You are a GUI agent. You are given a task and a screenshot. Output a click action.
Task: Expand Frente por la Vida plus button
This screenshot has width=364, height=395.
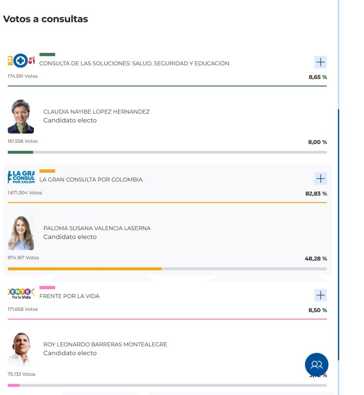(320, 295)
